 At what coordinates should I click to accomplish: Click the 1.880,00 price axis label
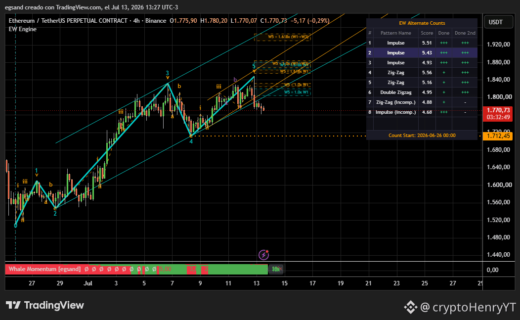click(498, 62)
